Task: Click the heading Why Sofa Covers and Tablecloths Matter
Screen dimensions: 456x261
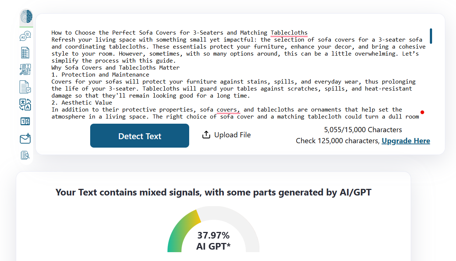Action: tap(116, 68)
